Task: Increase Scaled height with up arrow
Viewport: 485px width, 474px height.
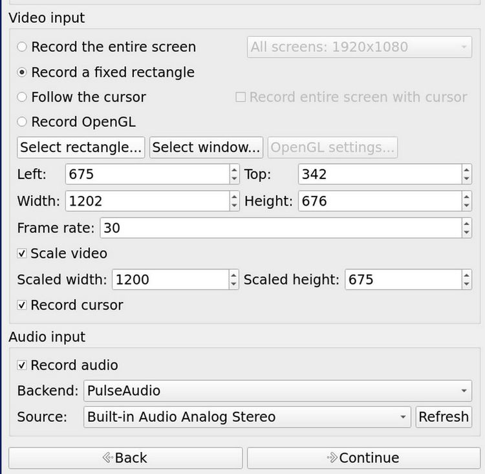Action: (x=466, y=275)
